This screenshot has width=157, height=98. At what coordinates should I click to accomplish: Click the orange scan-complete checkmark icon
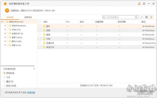[7, 10]
